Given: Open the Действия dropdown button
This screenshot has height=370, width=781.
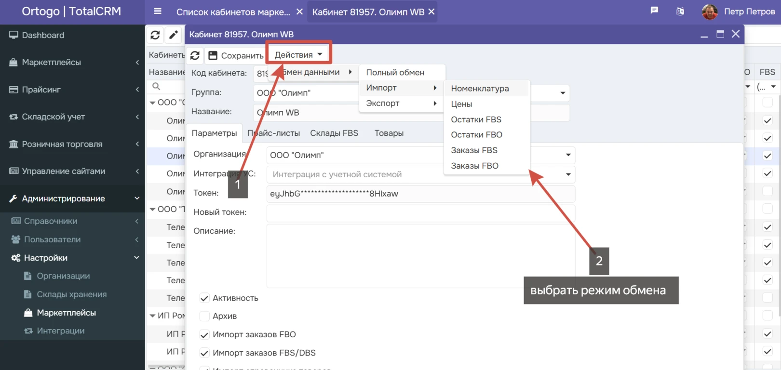Looking at the screenshot, I should click(298, 55).
